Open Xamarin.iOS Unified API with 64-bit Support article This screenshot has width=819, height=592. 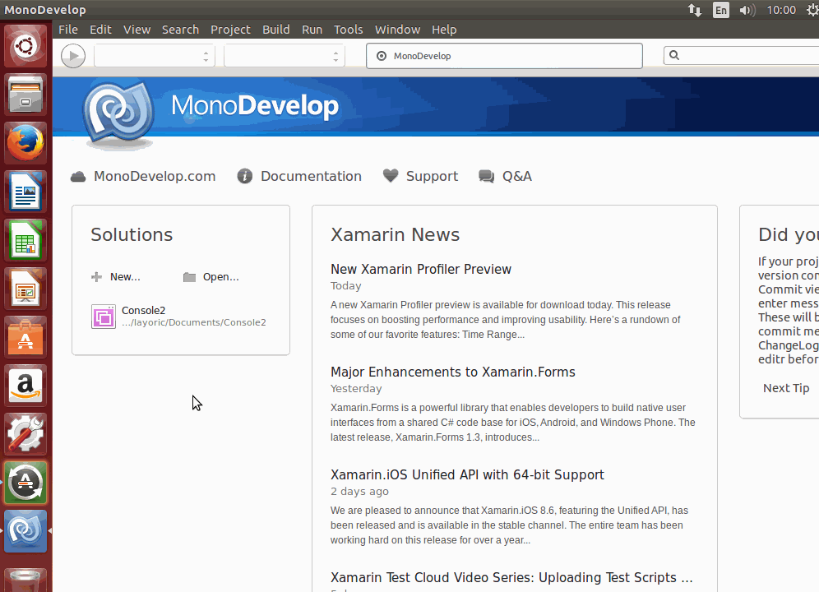point(468,475)
